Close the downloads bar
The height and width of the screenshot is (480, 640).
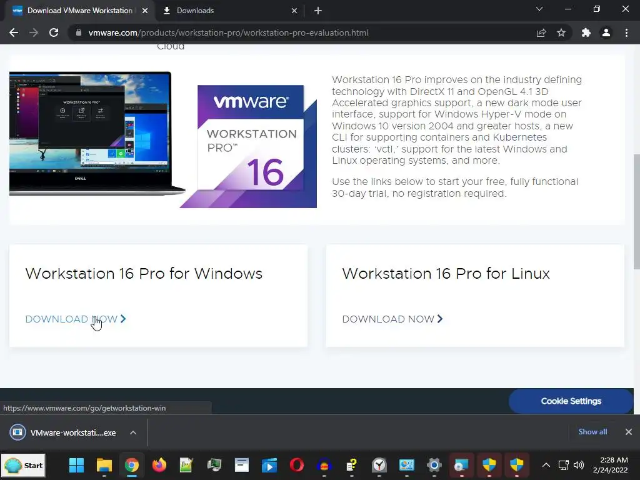(629, 432)
